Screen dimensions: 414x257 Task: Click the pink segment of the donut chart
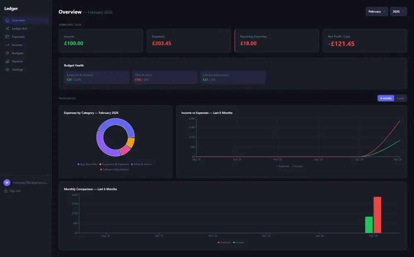[125, 150]
